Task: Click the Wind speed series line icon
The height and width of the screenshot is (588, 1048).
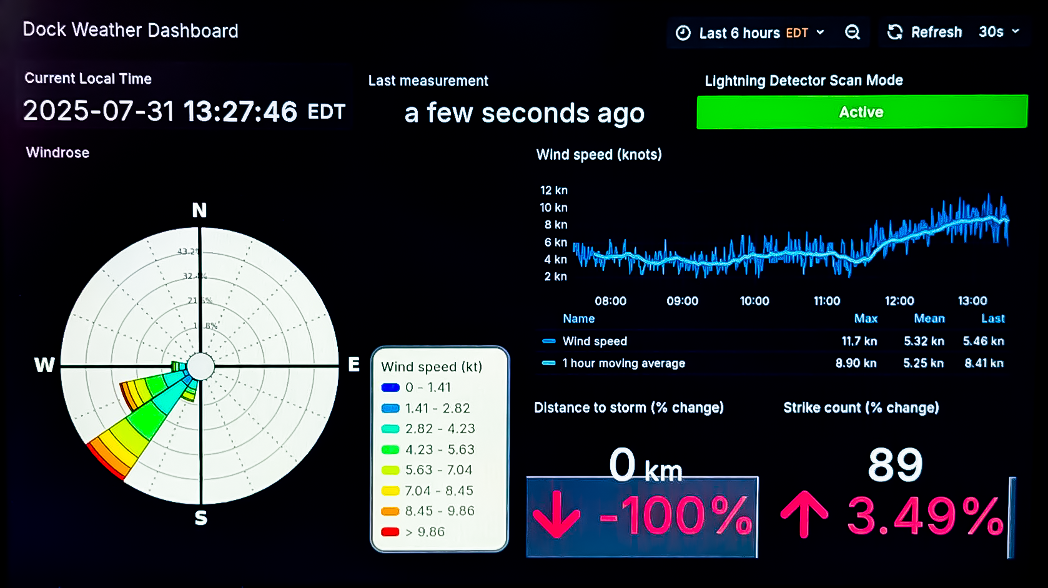Action: pos(549,341)
